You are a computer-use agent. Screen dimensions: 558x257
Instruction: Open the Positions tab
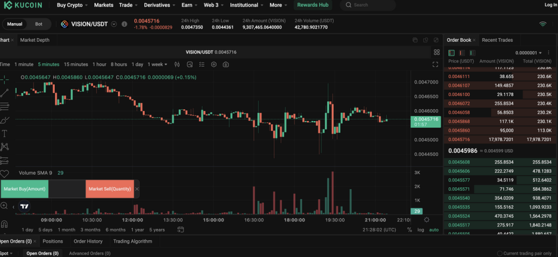tap(52, 241)
